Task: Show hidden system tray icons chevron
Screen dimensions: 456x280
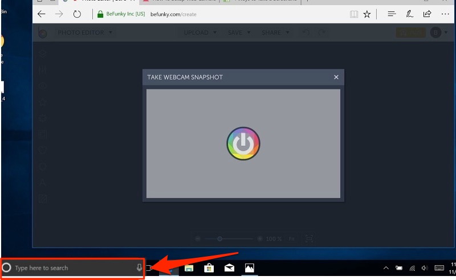Action: [386, 268]
